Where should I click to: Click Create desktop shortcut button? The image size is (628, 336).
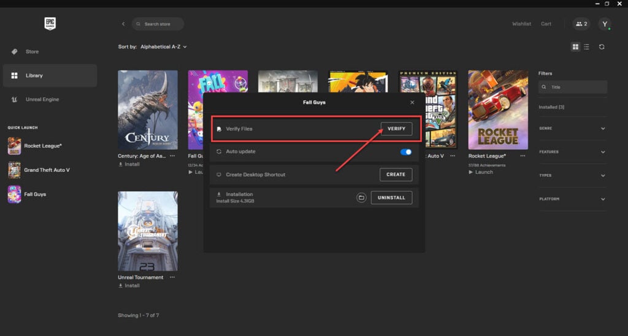(396, 174)
